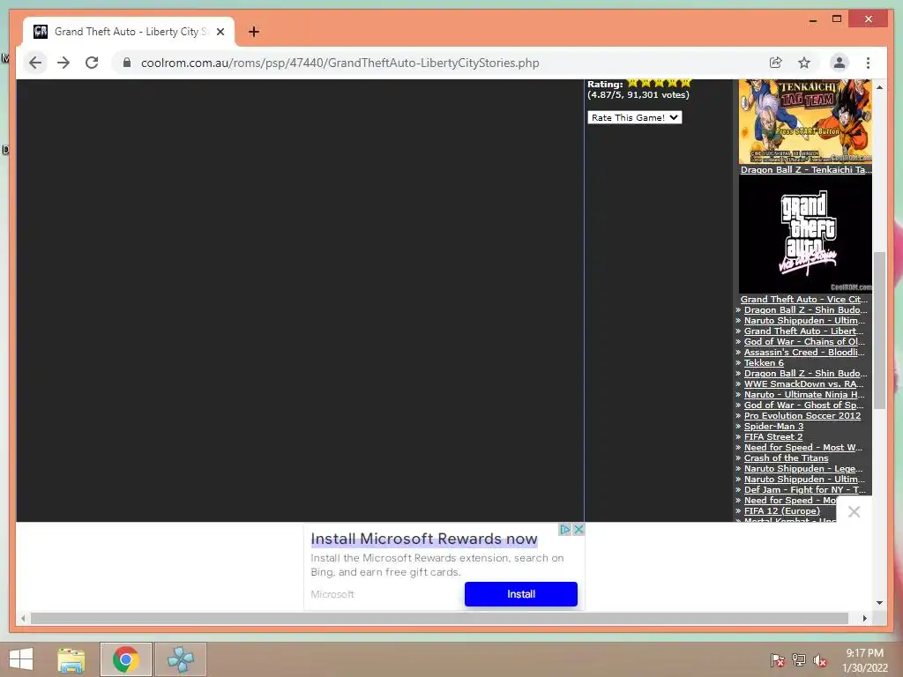Open the Spider-Man 3 link
903x677 pixels.
[x=773, y=426]
